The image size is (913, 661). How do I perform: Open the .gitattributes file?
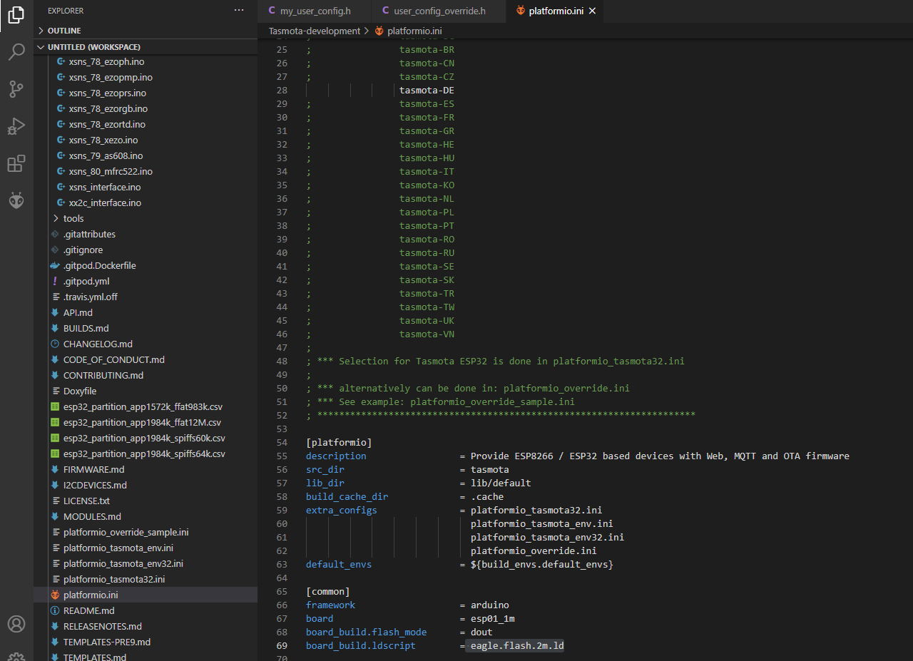pos(89,234)
